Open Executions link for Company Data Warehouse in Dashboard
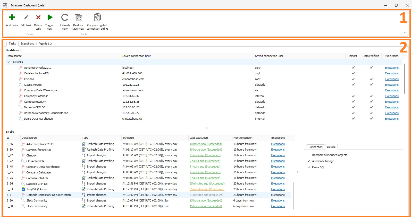The width and height of the screenshot is (412, 219). [x=392, y=90]
